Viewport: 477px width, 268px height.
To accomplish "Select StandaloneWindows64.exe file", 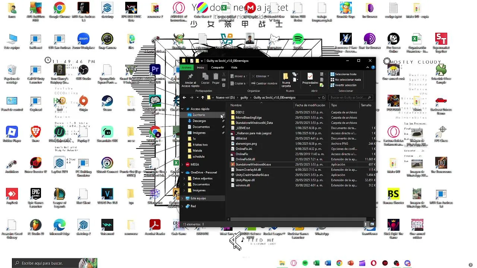I will [x=253, y=165].
